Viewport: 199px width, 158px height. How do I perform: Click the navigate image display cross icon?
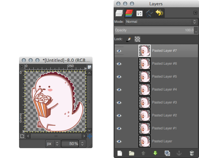[89, 136]
